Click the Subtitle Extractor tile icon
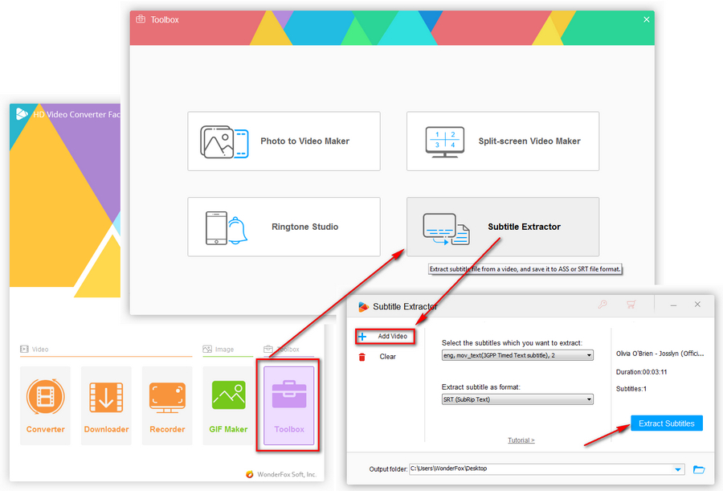 (x=446, y=229)
